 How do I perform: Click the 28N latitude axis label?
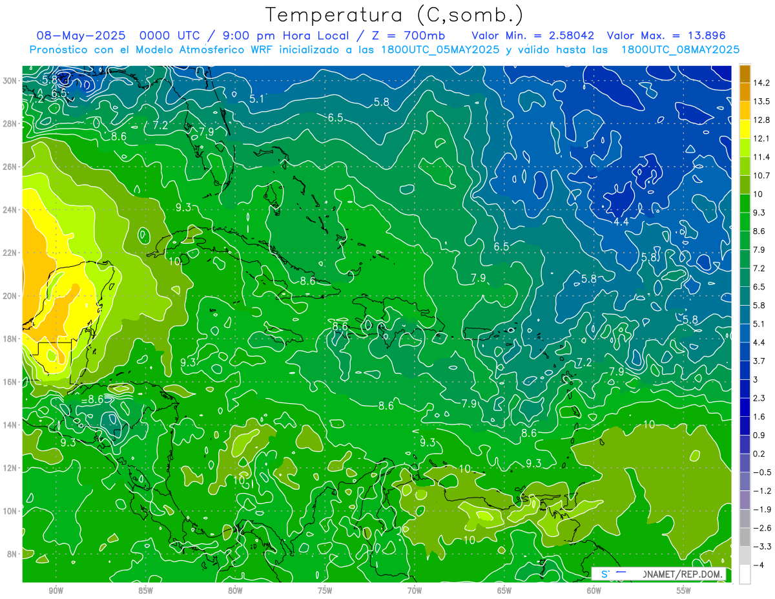pyautogui.click(x=9, y=123)
